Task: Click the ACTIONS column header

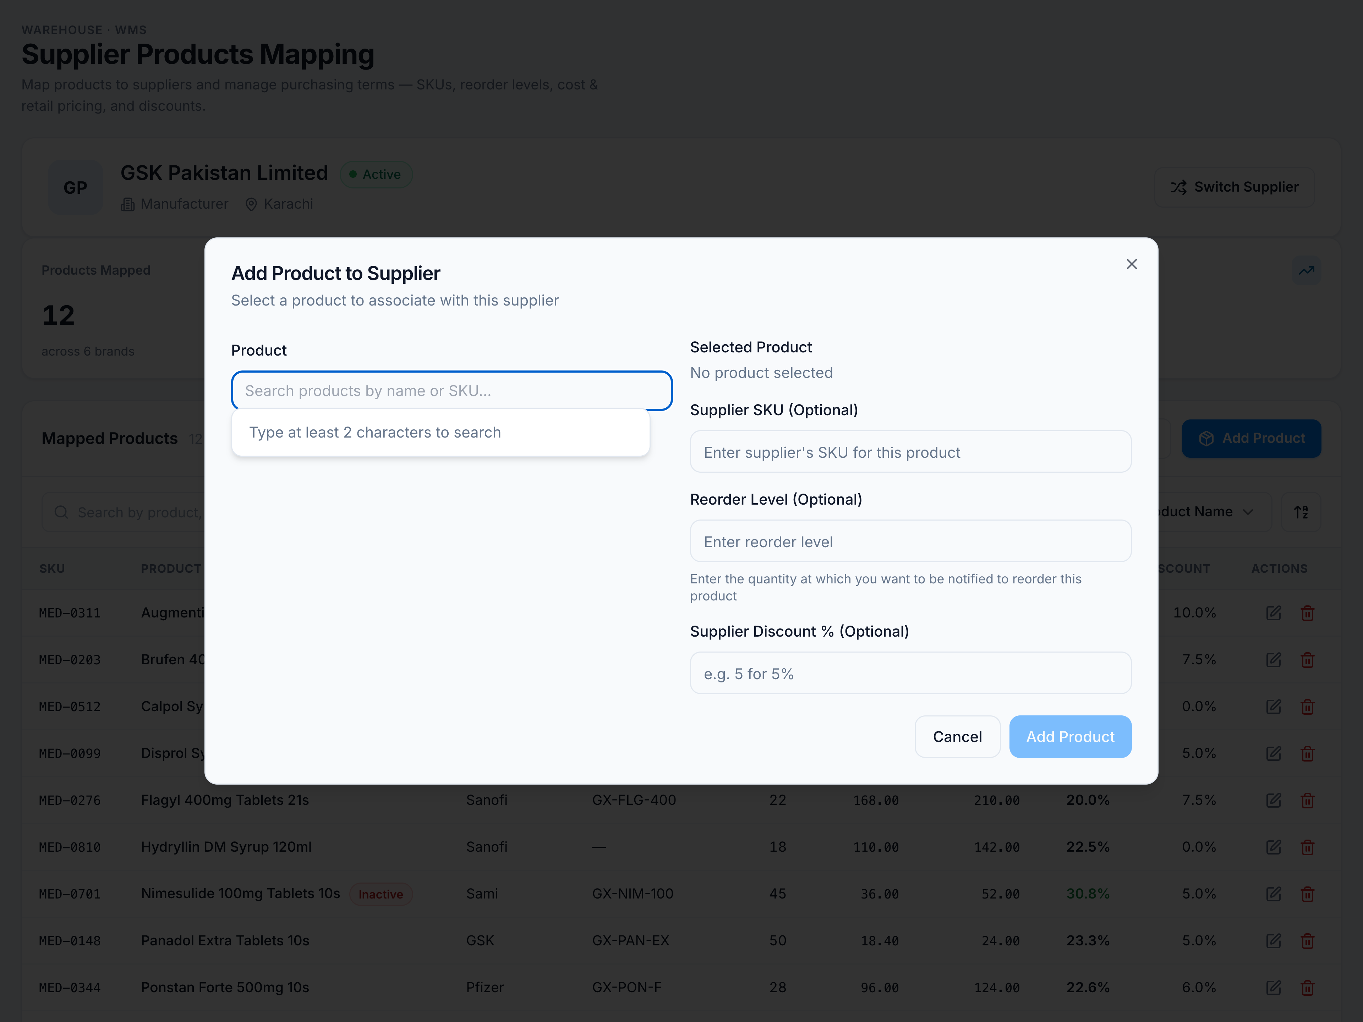Action: pyautogui.click(x=1279, y=568)
